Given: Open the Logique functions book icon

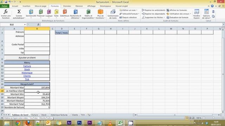Looking at the screenshot, I should pyautogui.click(x=49, y=12).
